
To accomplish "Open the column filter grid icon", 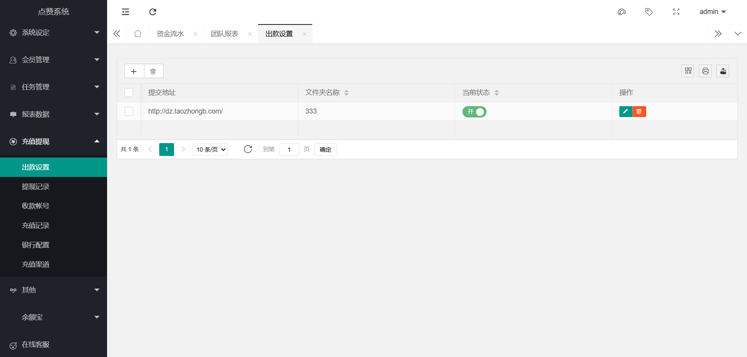I will (688, 71).
